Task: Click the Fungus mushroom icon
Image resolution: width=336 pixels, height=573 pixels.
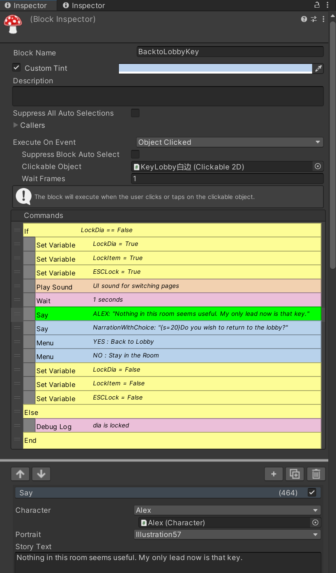Action: point(13,24)
